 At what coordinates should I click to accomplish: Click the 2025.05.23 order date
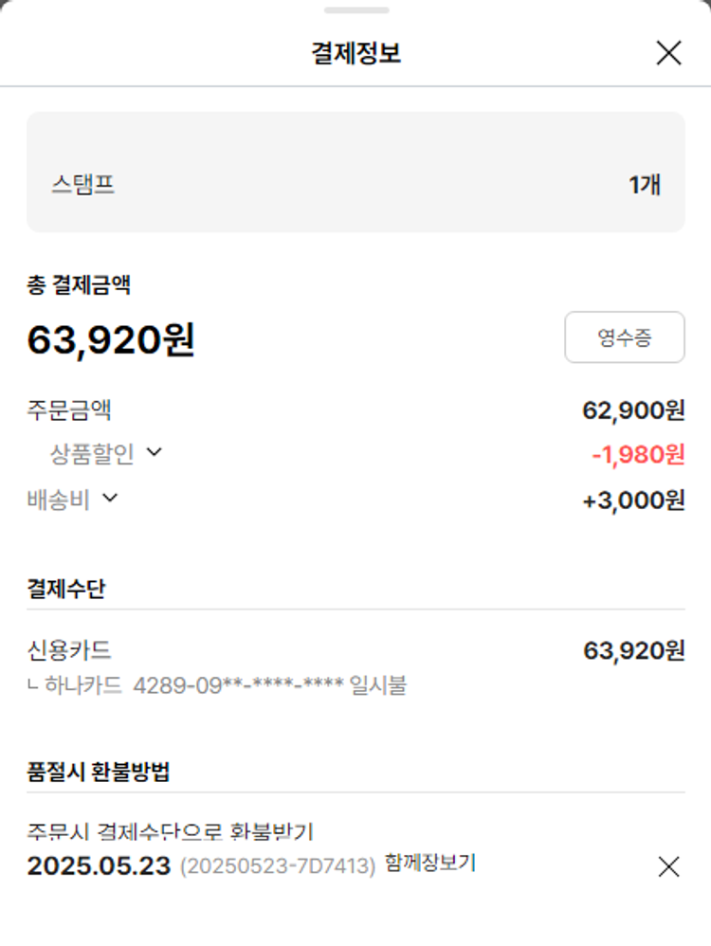99,866
